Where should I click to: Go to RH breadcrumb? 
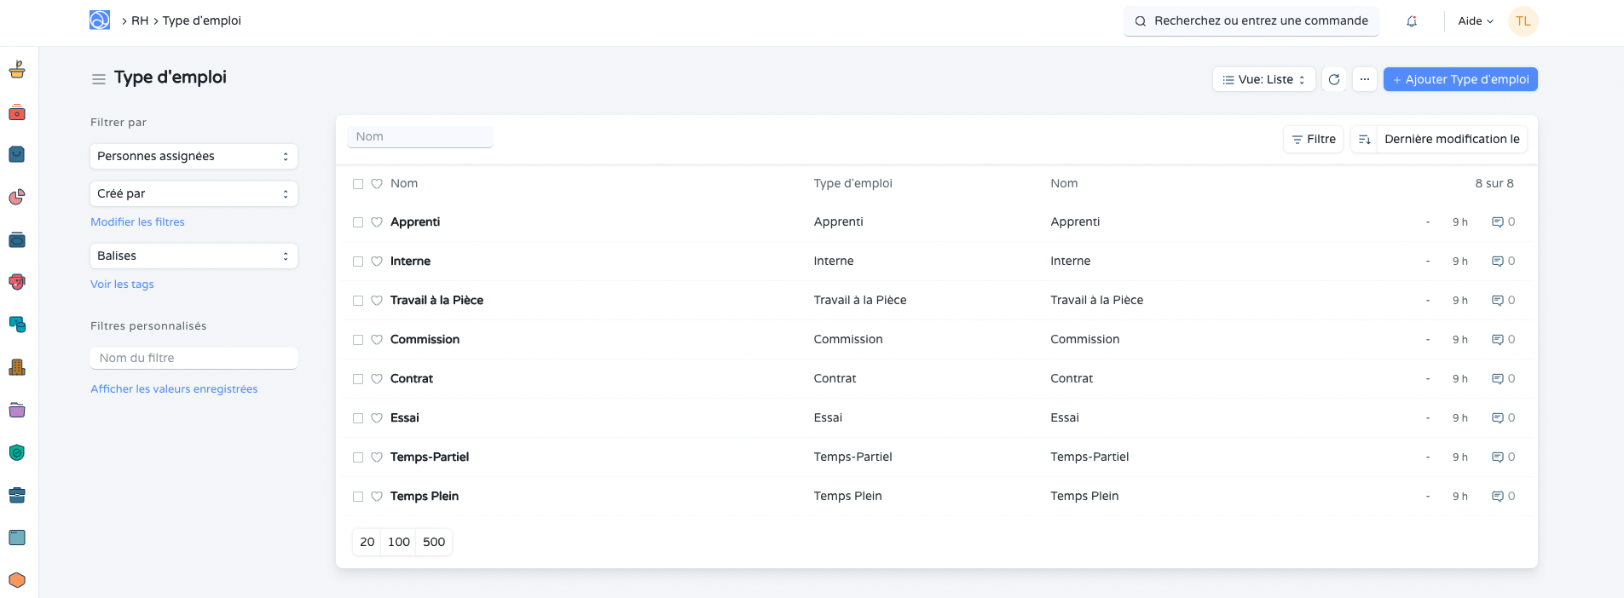coord(140,20)
